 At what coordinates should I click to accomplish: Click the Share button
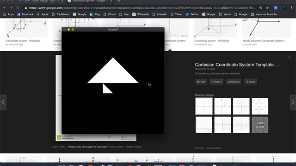coord(251,82)
